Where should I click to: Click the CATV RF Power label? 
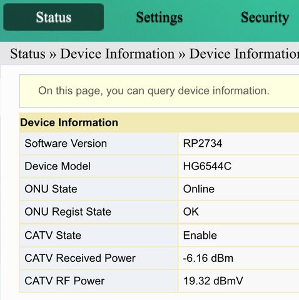[64, 281]
